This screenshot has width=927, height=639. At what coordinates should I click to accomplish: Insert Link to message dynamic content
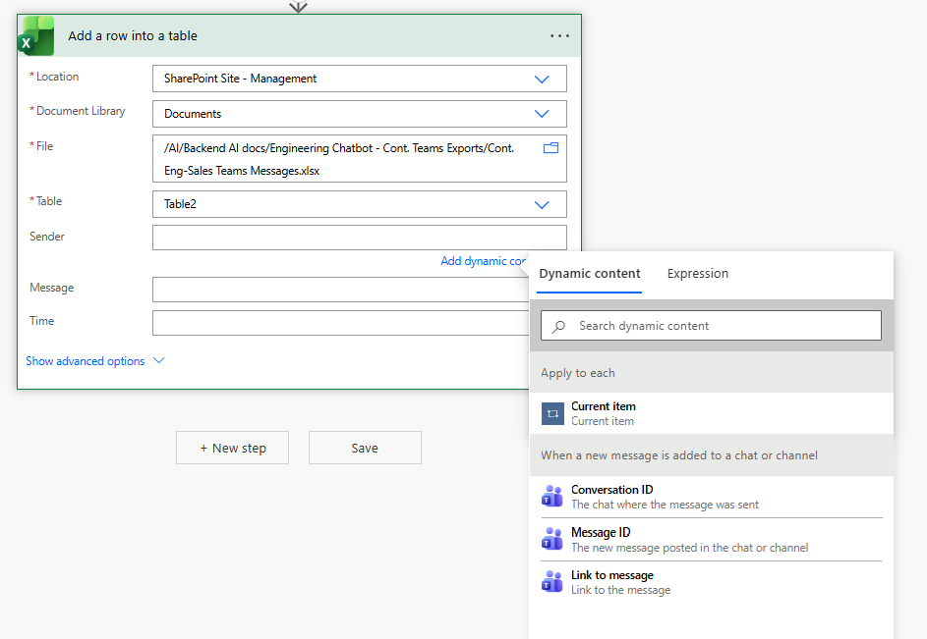coord(711,582)
